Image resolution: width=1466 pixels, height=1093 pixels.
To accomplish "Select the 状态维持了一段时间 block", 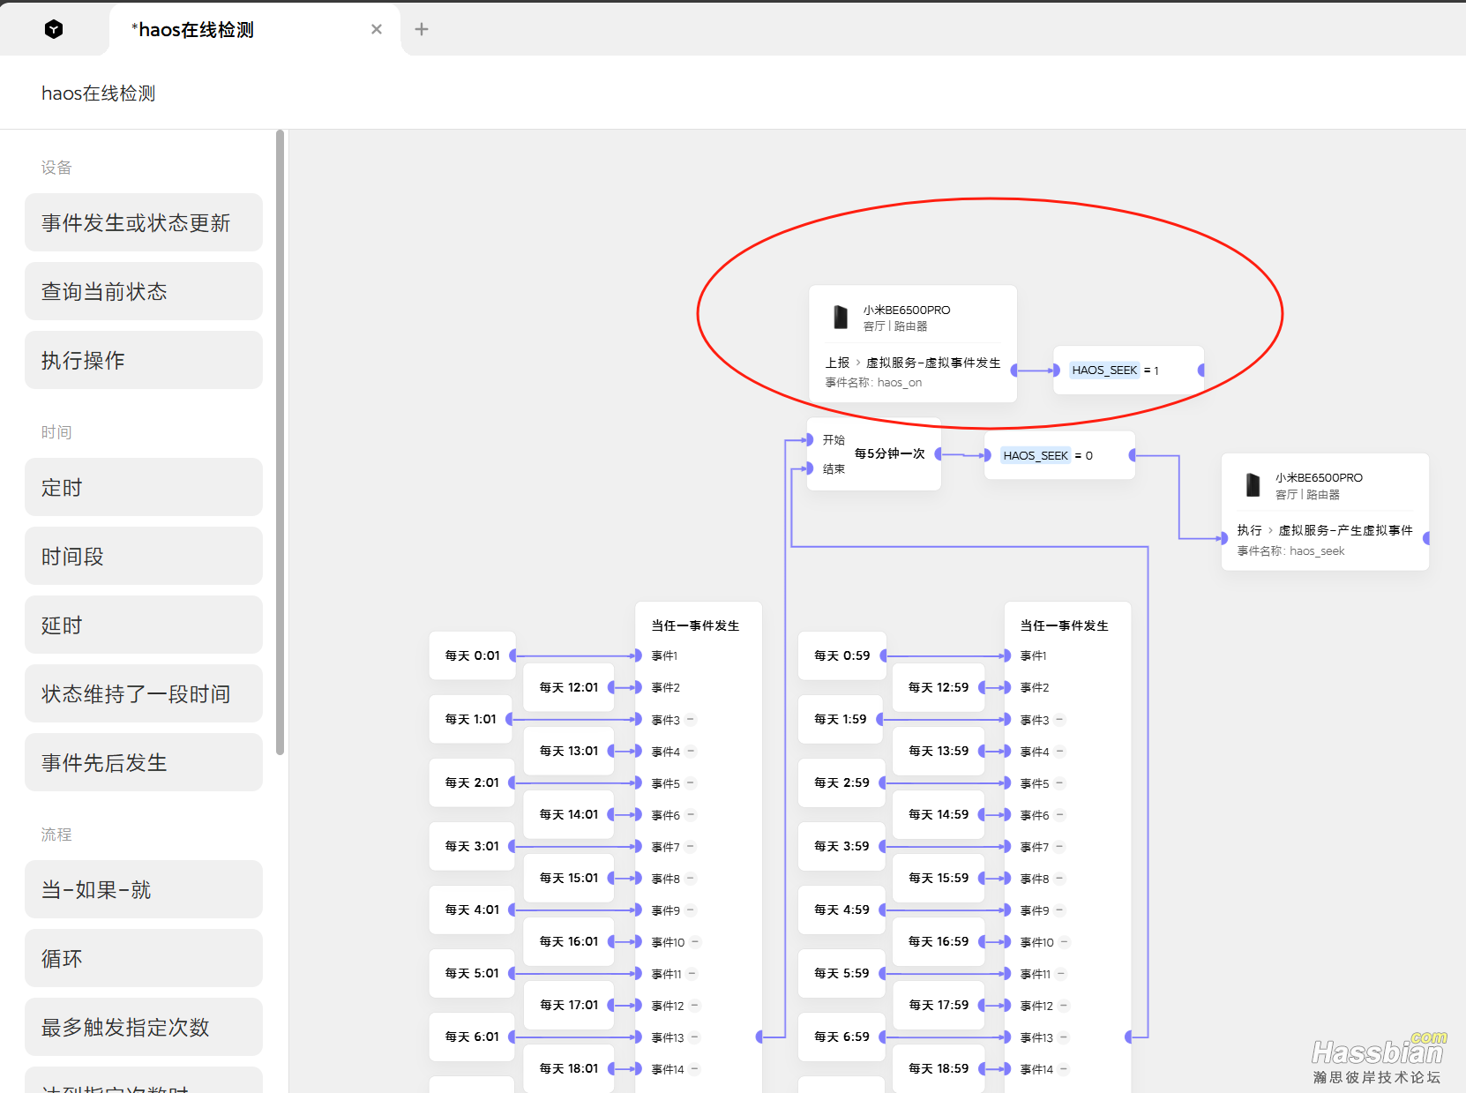I will (x=144, y=693).
